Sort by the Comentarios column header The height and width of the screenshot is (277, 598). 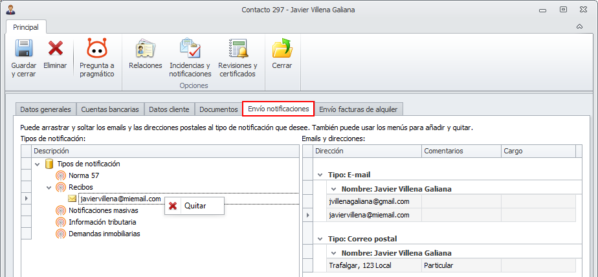coord(461,151)
